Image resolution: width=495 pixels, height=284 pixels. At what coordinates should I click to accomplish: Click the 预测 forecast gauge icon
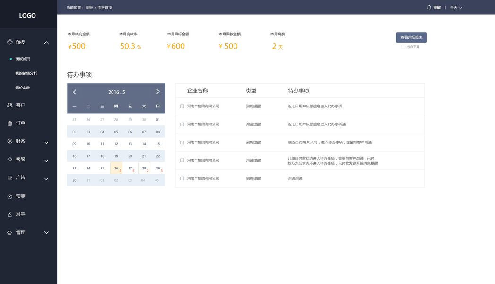coord(10,196)
